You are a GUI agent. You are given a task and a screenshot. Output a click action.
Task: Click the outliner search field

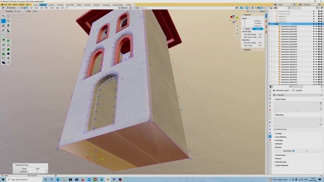295,8
